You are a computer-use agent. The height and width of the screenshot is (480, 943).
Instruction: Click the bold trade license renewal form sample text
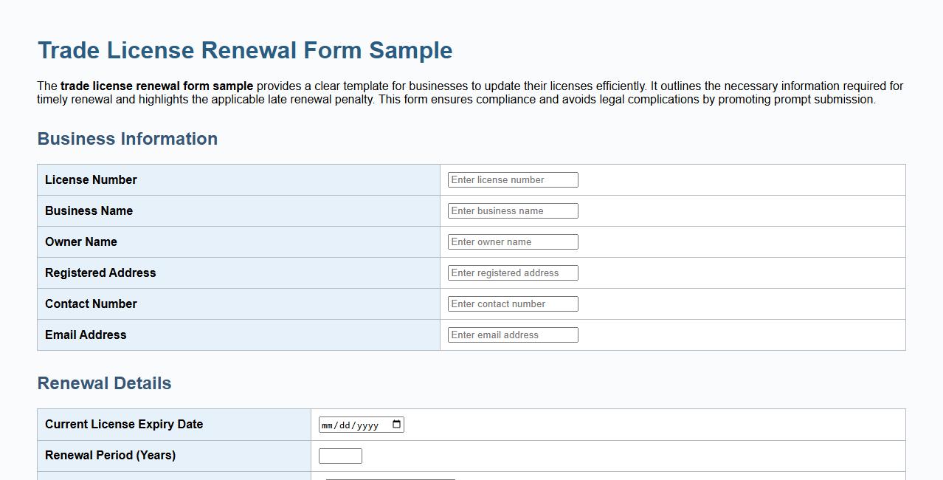coord(156,86)
